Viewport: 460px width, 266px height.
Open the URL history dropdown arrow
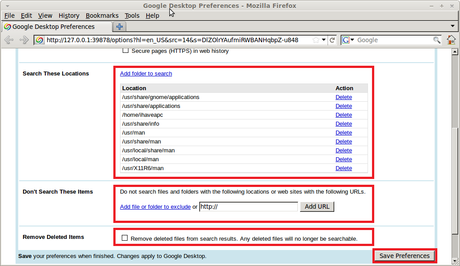point(324,40)
